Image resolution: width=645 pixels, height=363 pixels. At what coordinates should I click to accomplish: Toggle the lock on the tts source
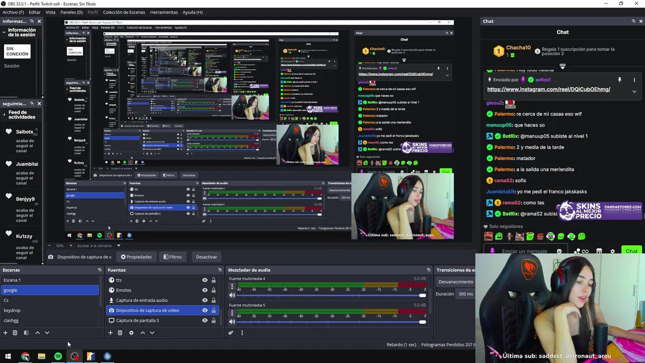[214, 280]
